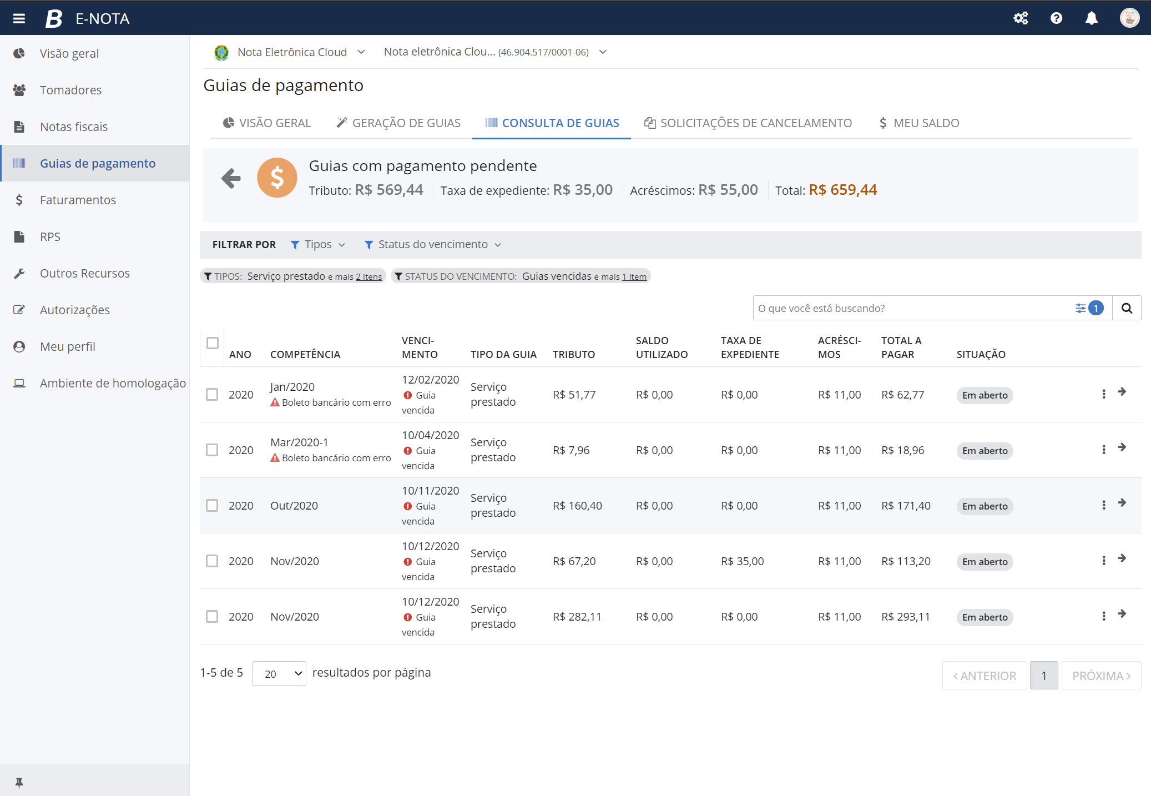Screen dimensions: 1151x796
Task: Click the back arrow beside pending payments
Action: [231, 178]
